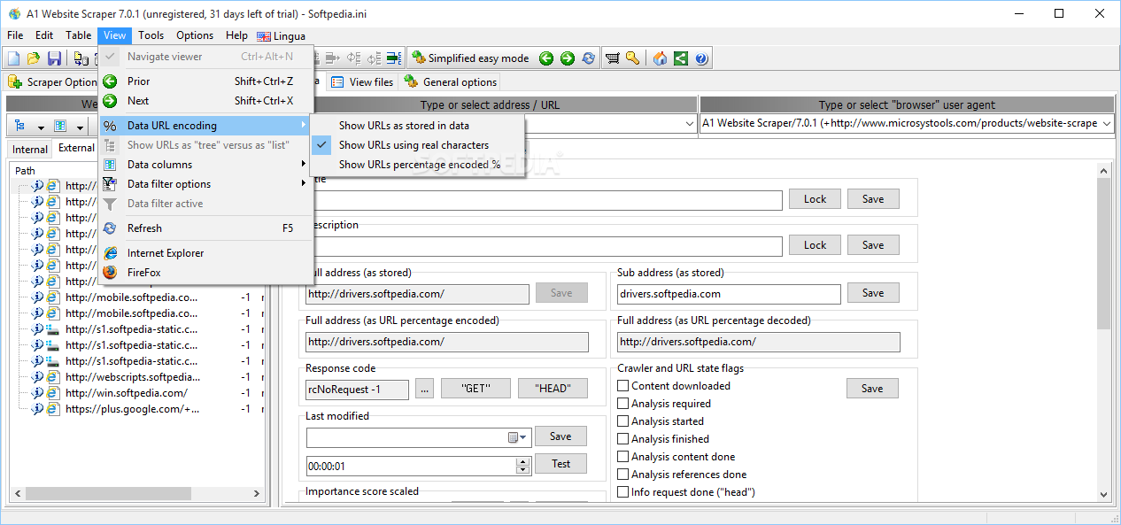Select Show URLs as stored in data
This screenshot has width=1121, height=525.
[x=417, y=125]
